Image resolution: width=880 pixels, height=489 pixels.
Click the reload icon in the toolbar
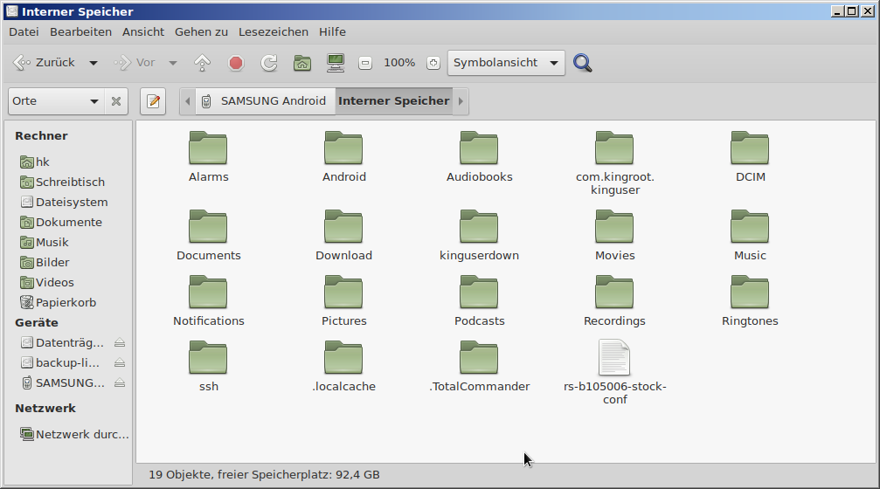[x=269, y=63]
